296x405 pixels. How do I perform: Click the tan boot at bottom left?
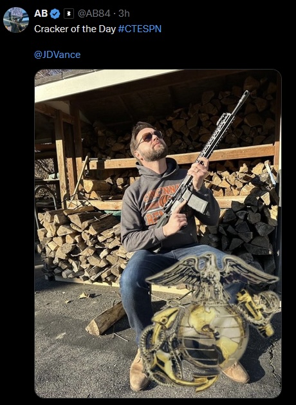click(138, 371)
